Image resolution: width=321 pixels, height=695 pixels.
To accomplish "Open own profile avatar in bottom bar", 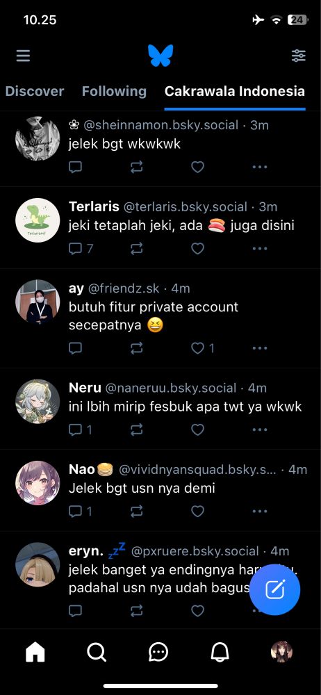I will tap(281, 652).
